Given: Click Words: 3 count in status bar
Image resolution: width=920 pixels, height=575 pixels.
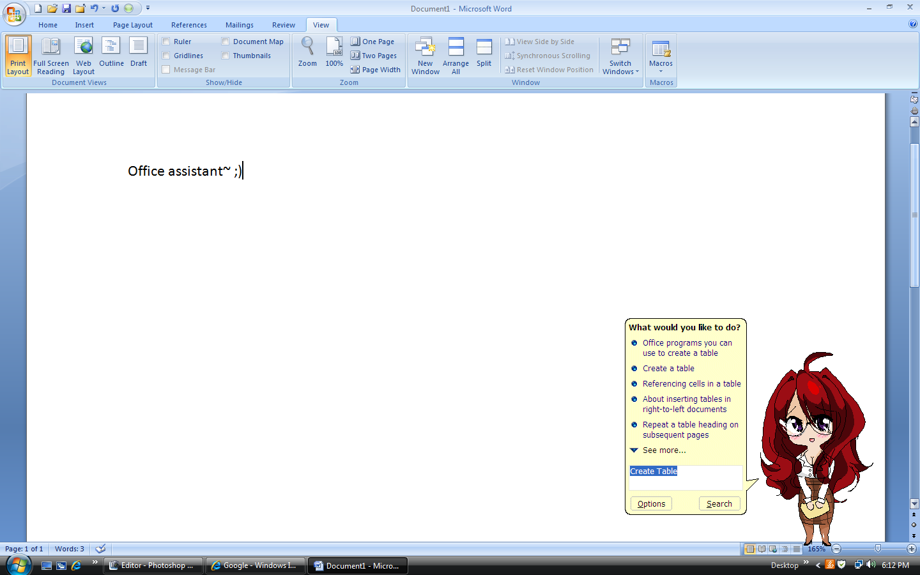Looking at the screenshot, I should click(69, 549).
